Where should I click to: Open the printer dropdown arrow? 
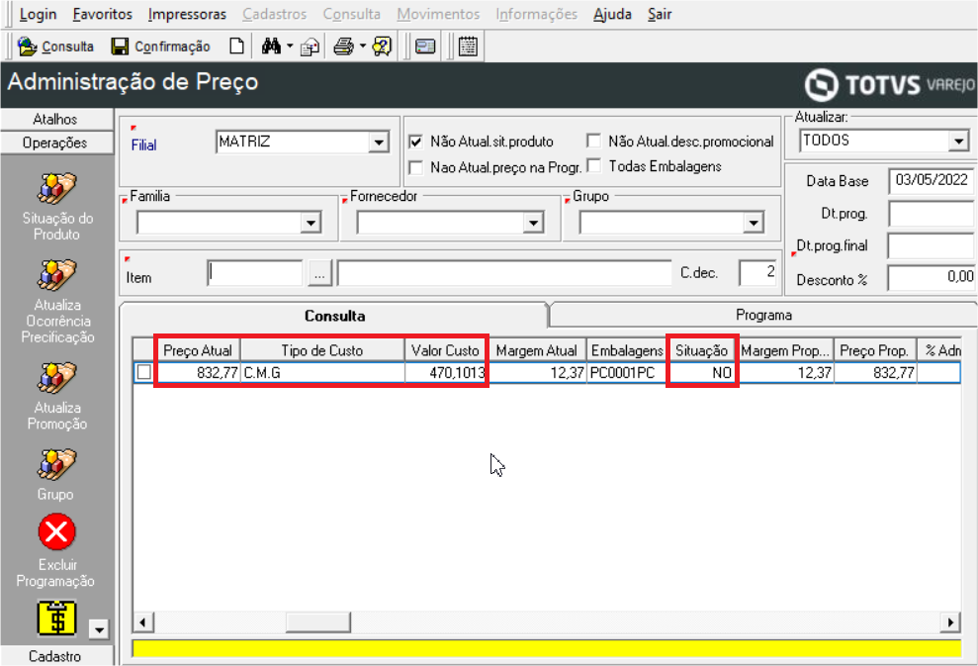click(x=362, y=47)
